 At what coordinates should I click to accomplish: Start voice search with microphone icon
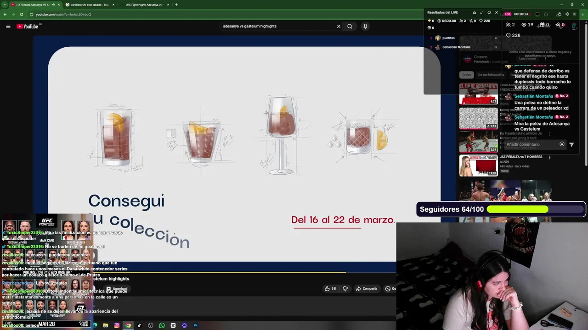tap(365, 27)
